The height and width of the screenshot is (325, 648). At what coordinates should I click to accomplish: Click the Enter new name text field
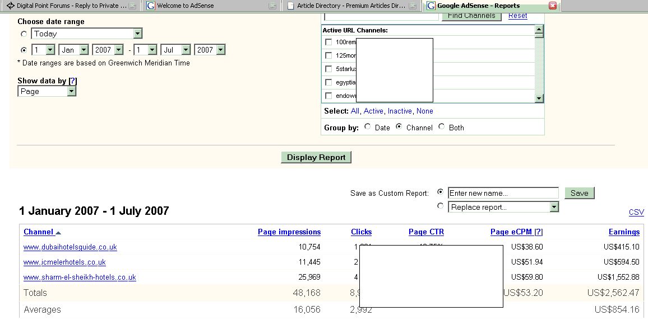pyautogui.click(x=503, y=193)
